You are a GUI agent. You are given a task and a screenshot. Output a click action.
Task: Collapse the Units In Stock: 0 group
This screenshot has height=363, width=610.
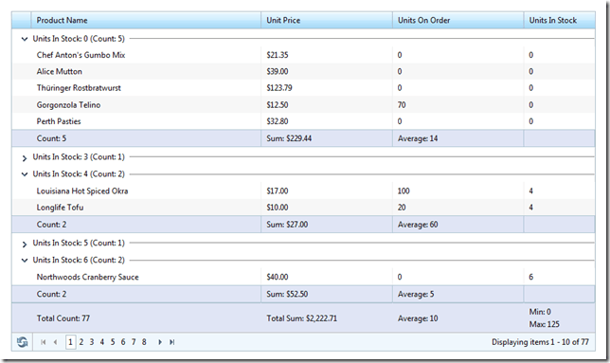click(25, 39)
